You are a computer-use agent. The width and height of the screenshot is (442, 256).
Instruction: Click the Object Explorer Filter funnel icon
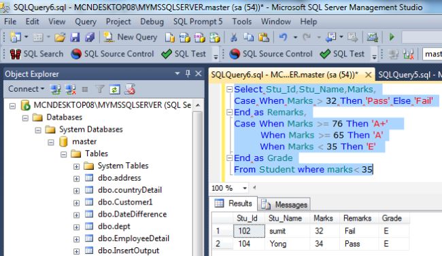tap(99, 90)
